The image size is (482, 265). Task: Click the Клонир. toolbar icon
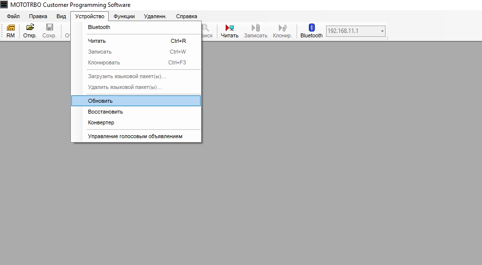point(282,31)
